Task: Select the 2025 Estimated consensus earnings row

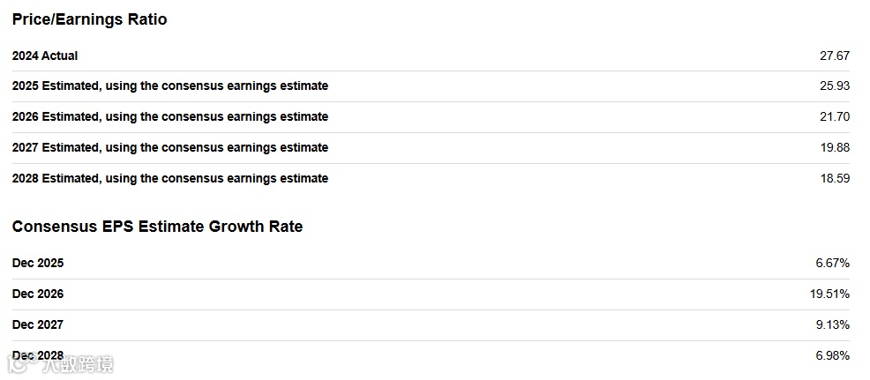Action: [170, 86]
